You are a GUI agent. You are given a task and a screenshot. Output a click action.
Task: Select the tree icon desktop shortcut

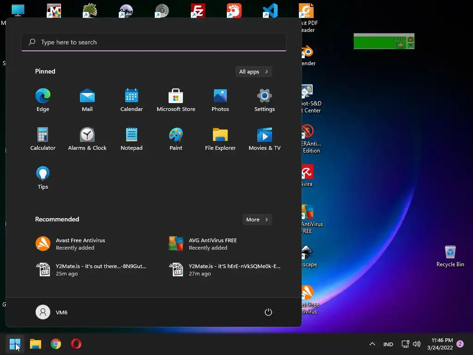(x=90, y=11)
